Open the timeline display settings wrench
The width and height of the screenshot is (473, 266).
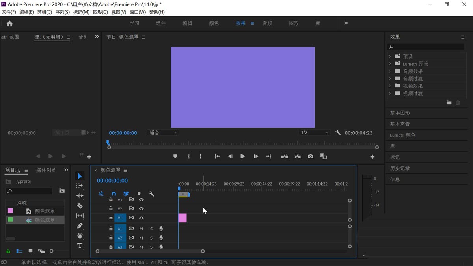click(x=152, y=194)
